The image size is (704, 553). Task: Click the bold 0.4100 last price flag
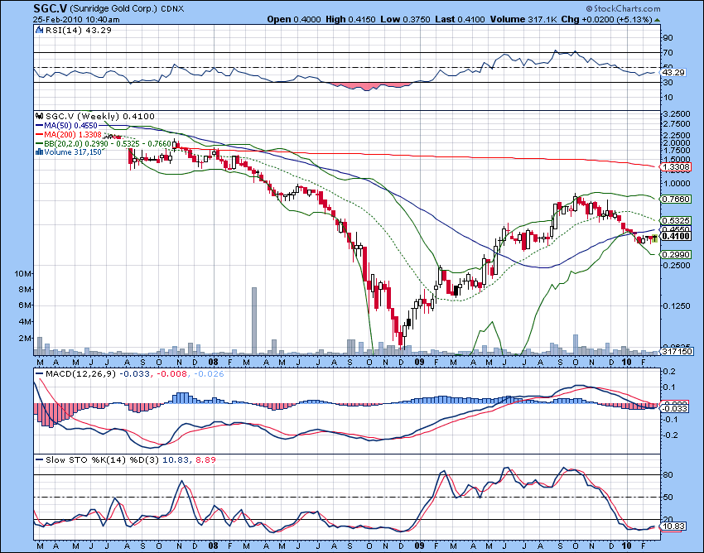pos(676,236)
